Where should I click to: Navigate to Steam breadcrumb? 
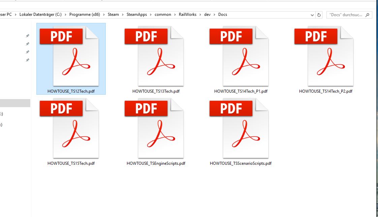click(x=113, y=14)
